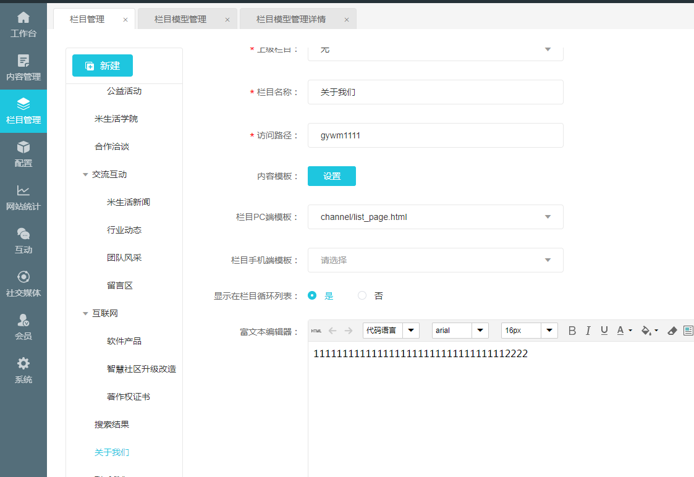Image resolution: width=694 pixels, height=477 pixels.
Task: Click the eraser clear-format icon
Action: click(672, 331)
